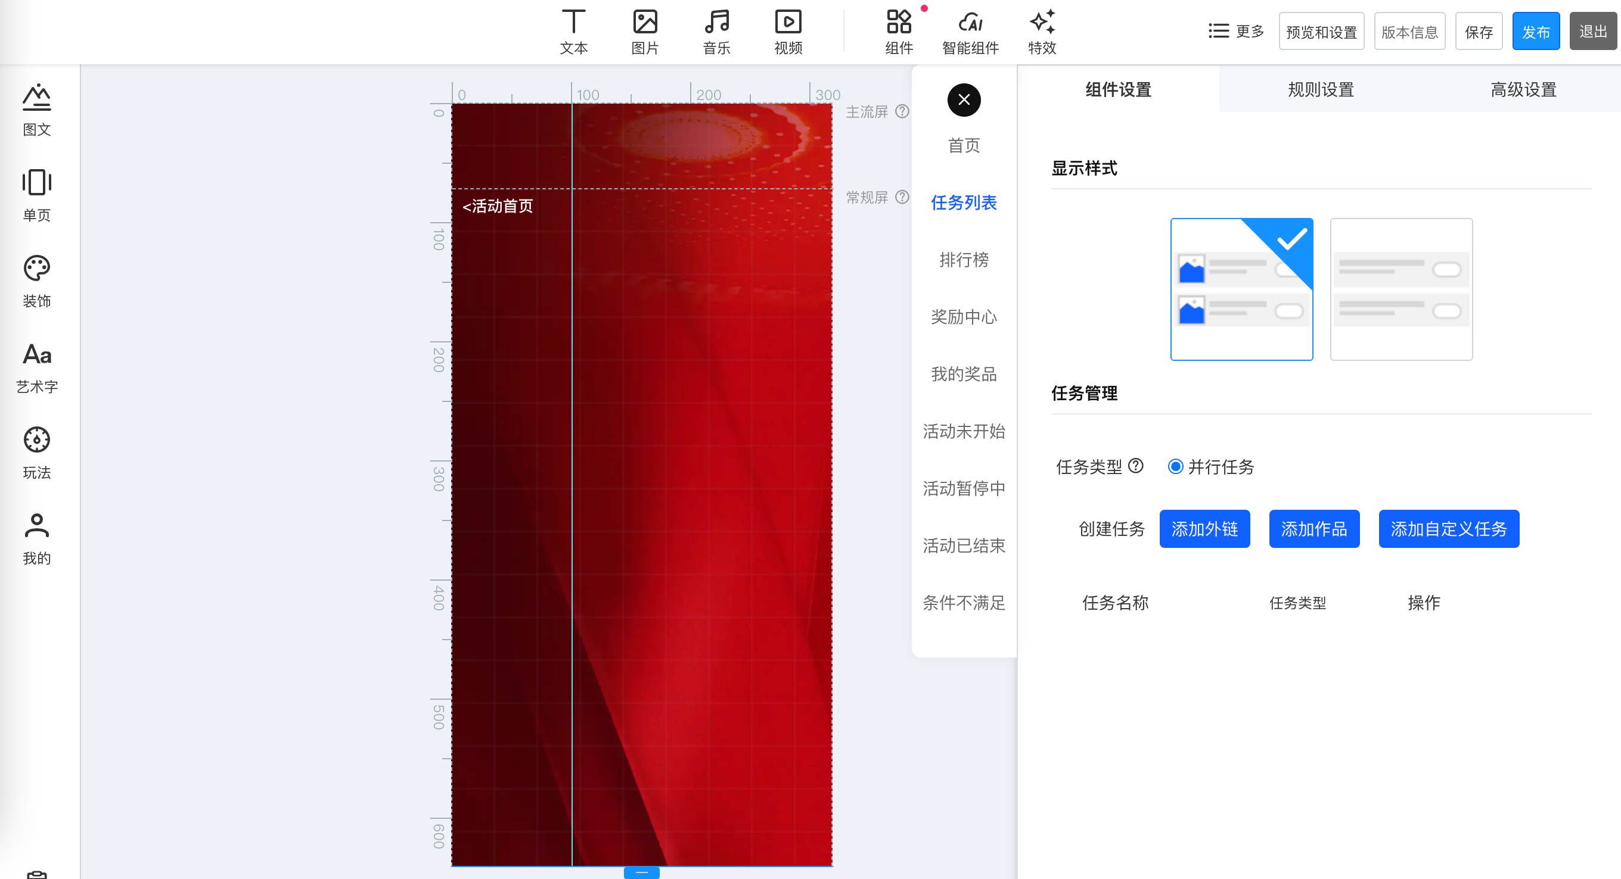Image resolution: width=1621 pixels, height=879 pixels.
Task: Click 显示样式 section heading
Action: (1083, 168)
